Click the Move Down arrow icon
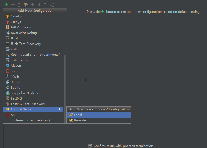207x148 pixels. click(x=39, y=5)
